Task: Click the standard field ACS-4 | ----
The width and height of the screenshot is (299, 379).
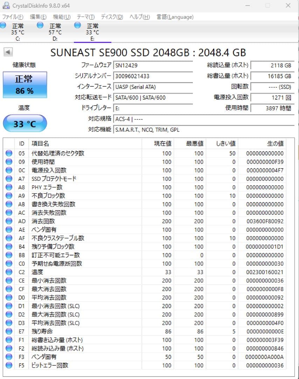Action: (204, 119)
